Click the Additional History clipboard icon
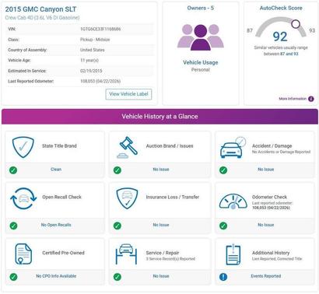 click(x=233, y=254)
